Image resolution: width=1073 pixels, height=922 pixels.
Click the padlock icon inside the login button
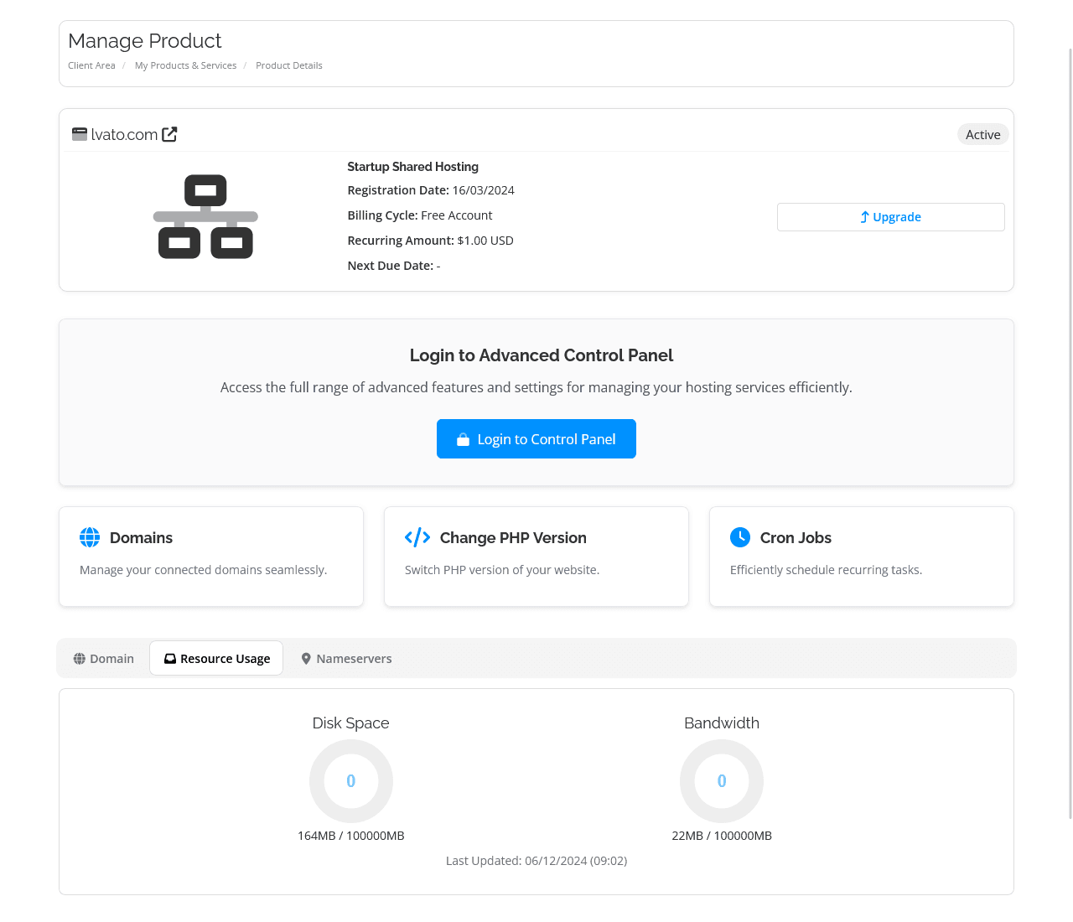(462, 438)
